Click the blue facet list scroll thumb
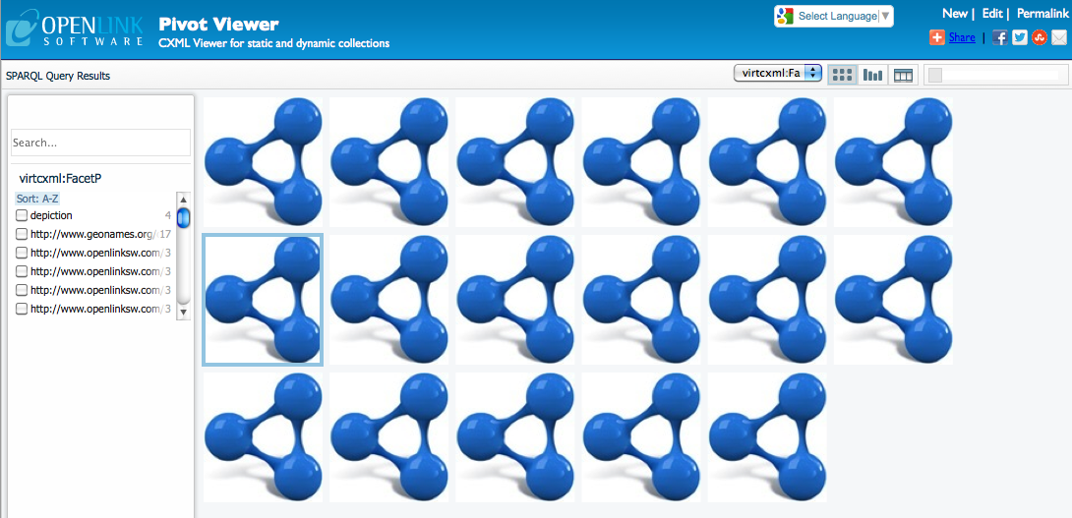This screenshot has width=1072, height=518. 183,218
